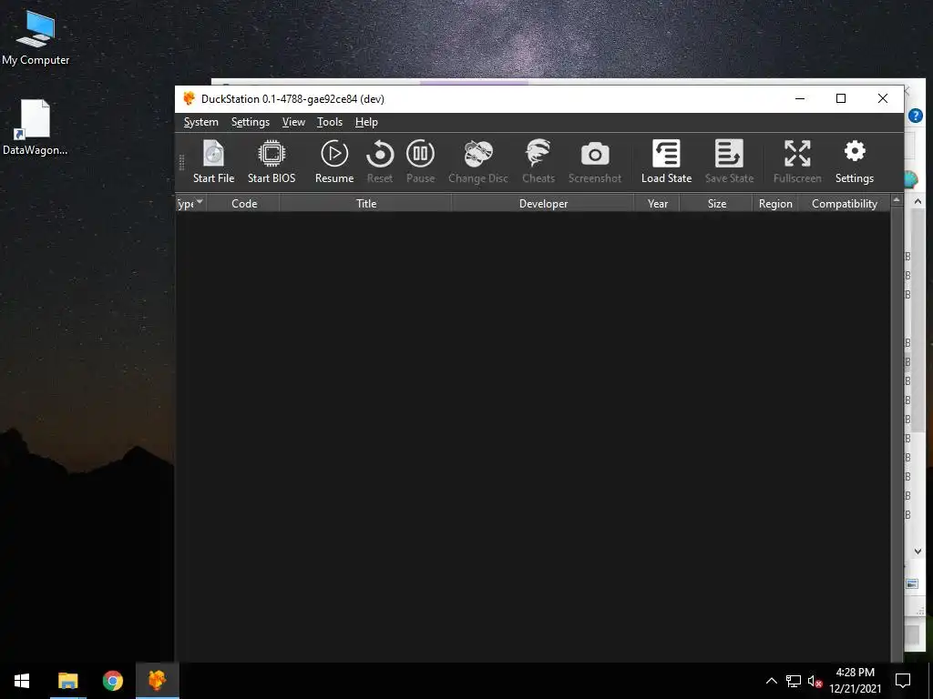Click the muted volume tray icon
This screenshot has width=933, height=699.
[815, 681]
